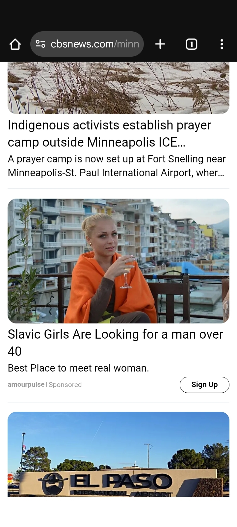Open tab switcher showing one tab

(x=192, y=44)
